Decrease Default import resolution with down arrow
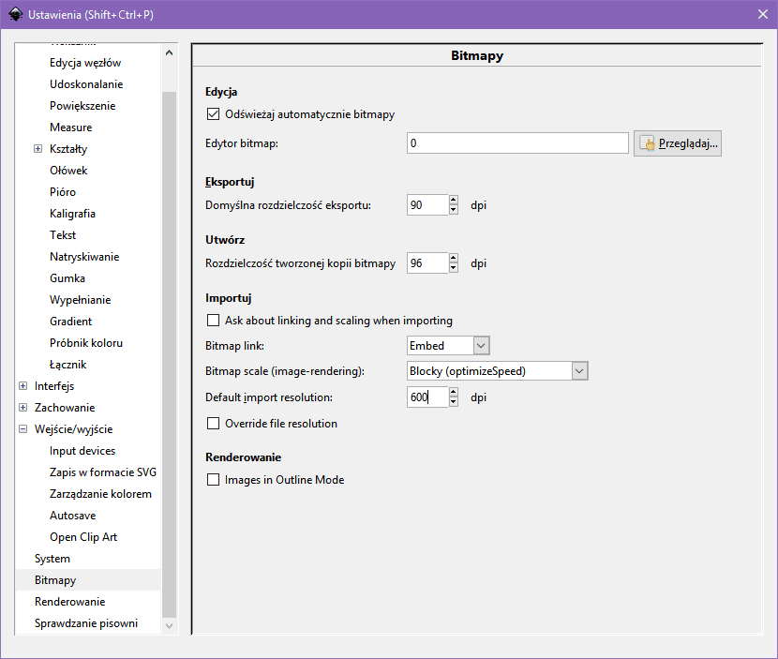The image size is (778, 659). tap(454, 402)
